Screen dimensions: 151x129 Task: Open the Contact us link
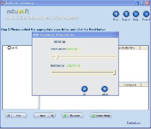(x=133, y=123)
